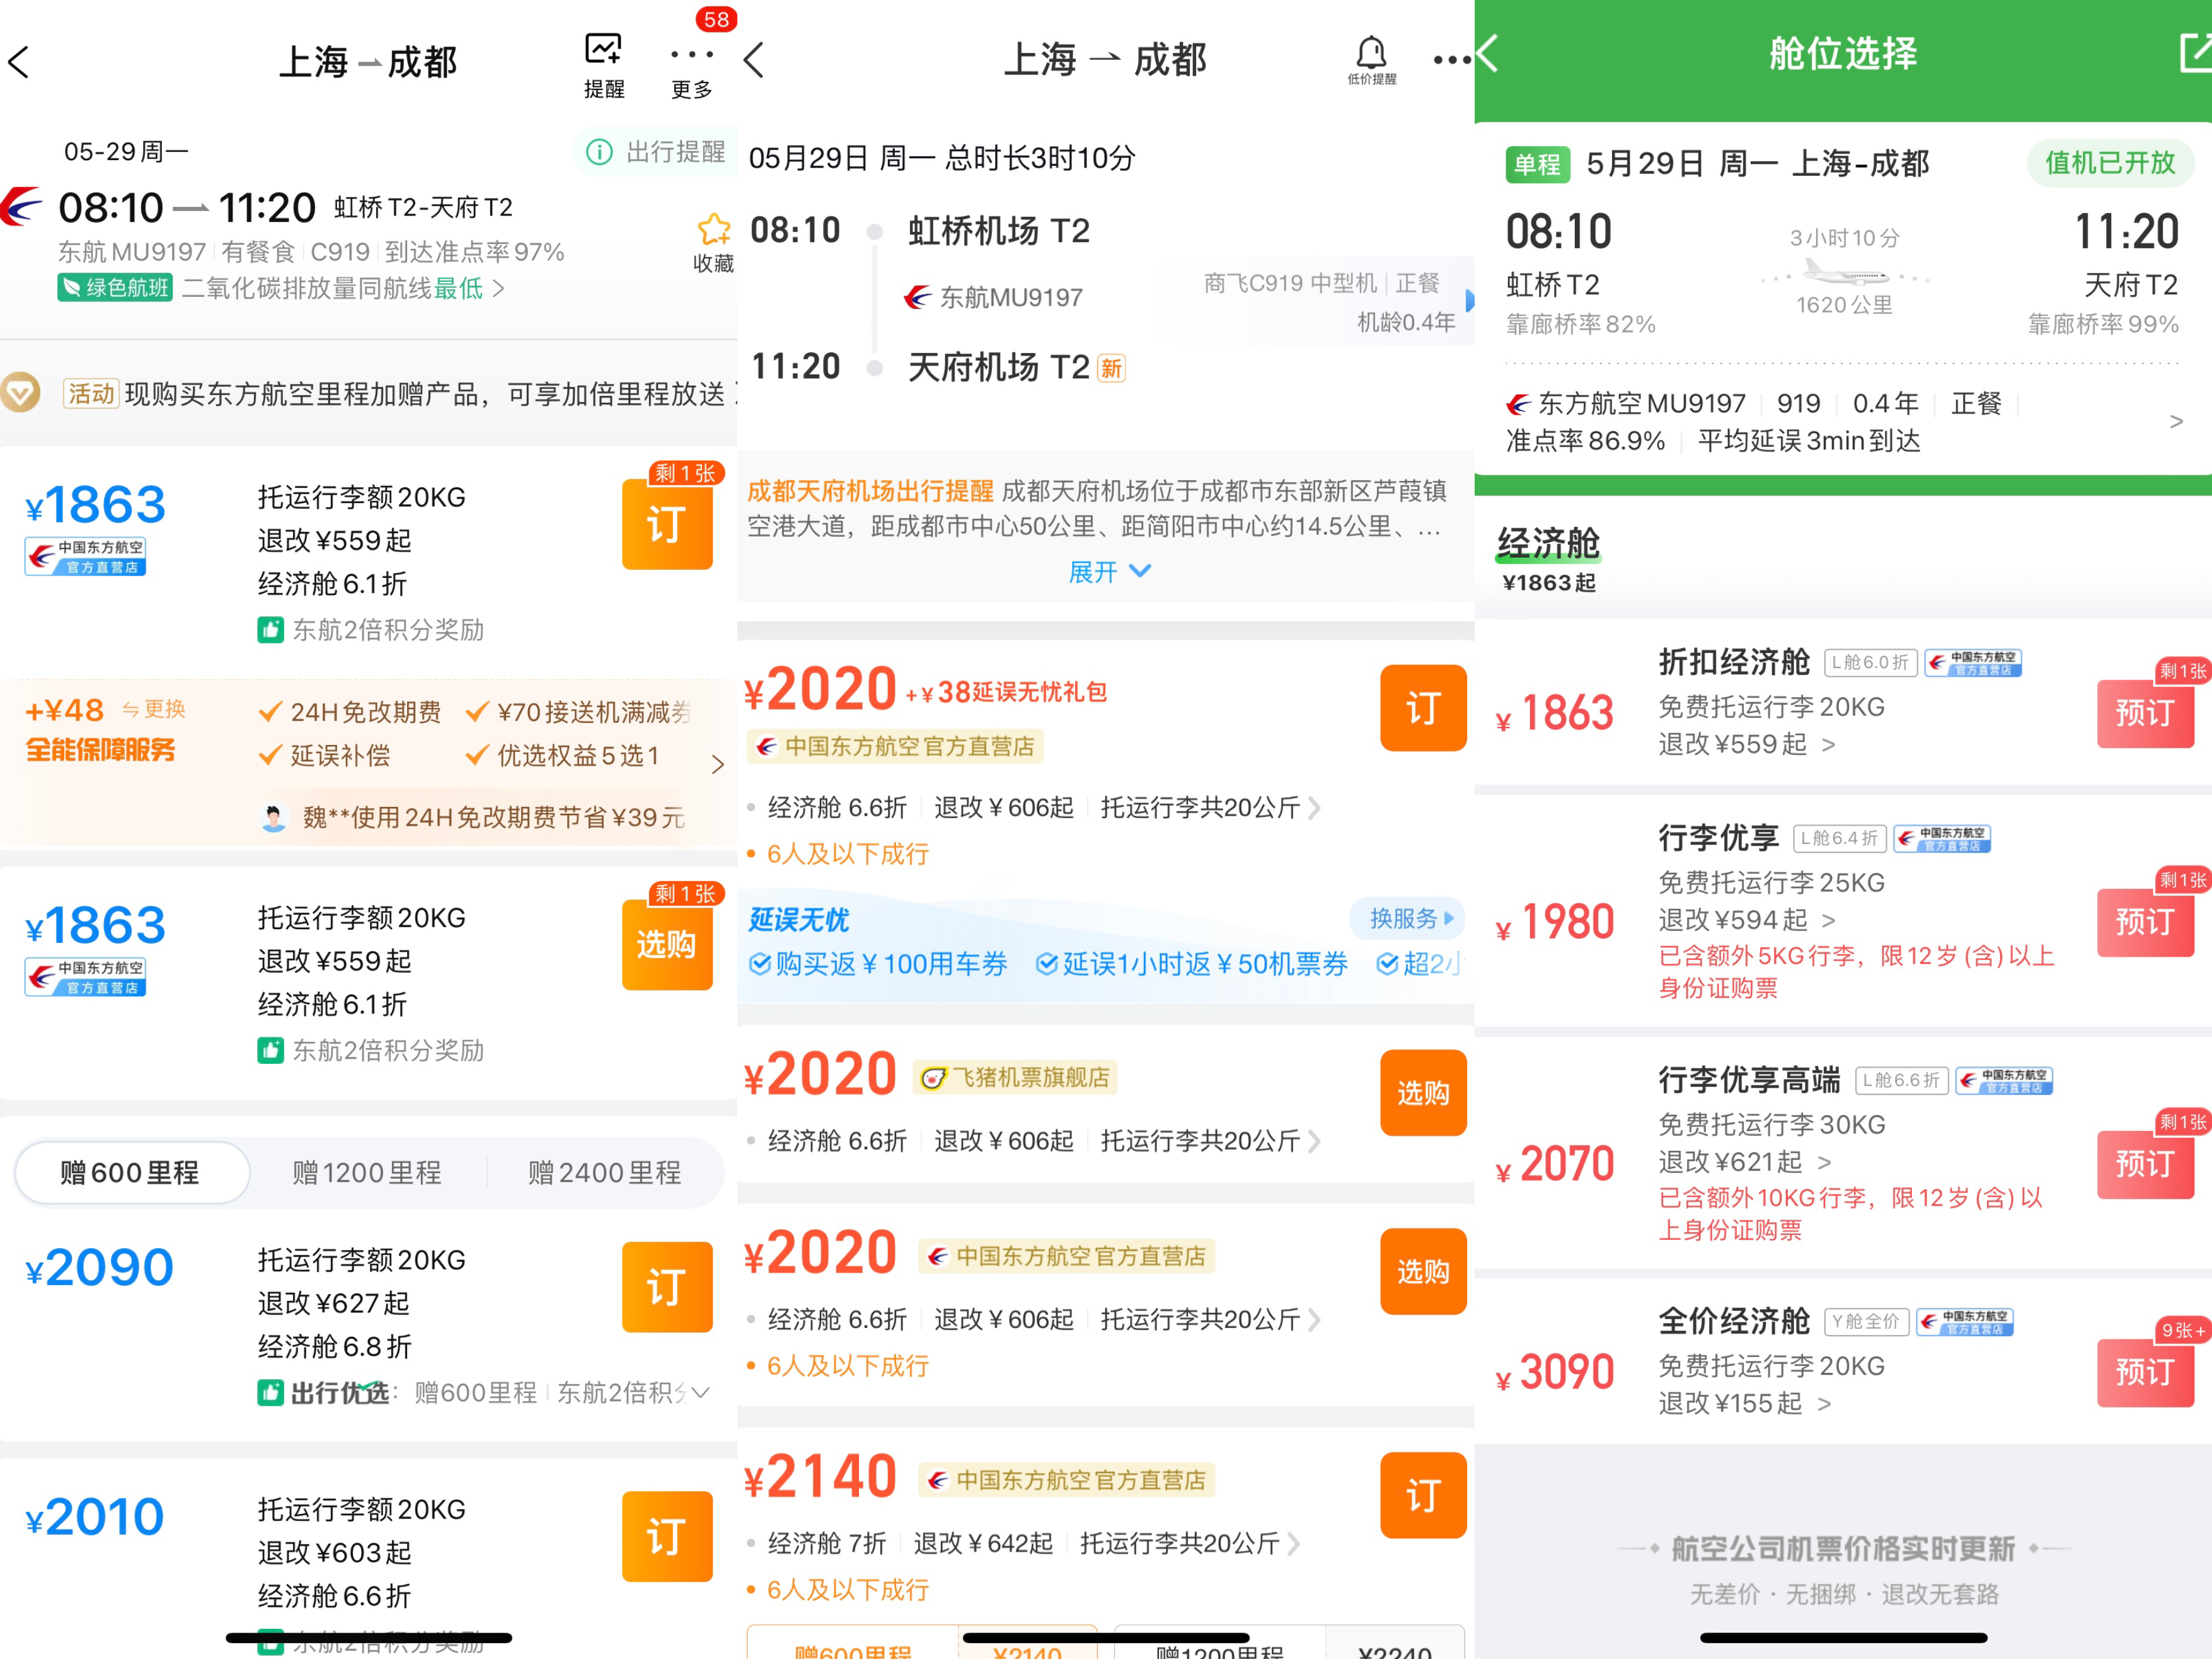Select the 赠600里程 mileage option
The width and height of the screenshot is (2212, 1659).
pyautogui.click(x=131, y=1172)
